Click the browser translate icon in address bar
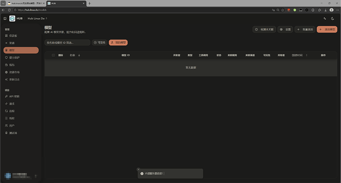Image resolution: width=341 pixels, height=183 pixels. pos(273,10)
